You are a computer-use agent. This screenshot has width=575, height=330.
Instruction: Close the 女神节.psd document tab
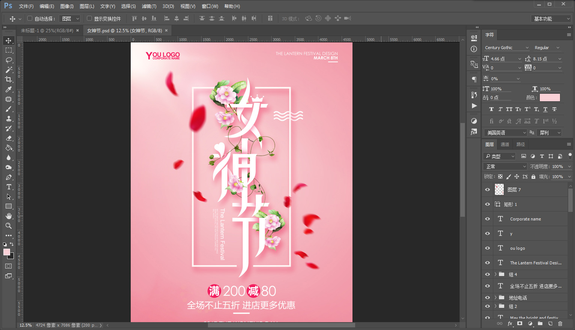(166, 31)
